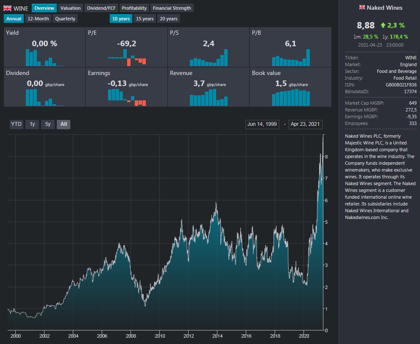
Task: Open the Yield mini chart tile
Action: (45, 47)
